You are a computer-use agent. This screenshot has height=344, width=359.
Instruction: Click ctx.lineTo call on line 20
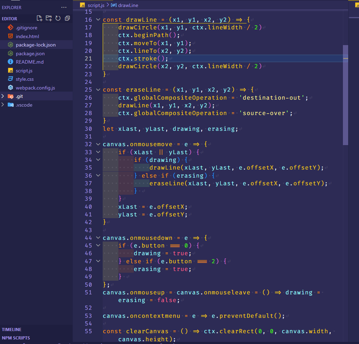pyautogui.click(x=155, y=51)
